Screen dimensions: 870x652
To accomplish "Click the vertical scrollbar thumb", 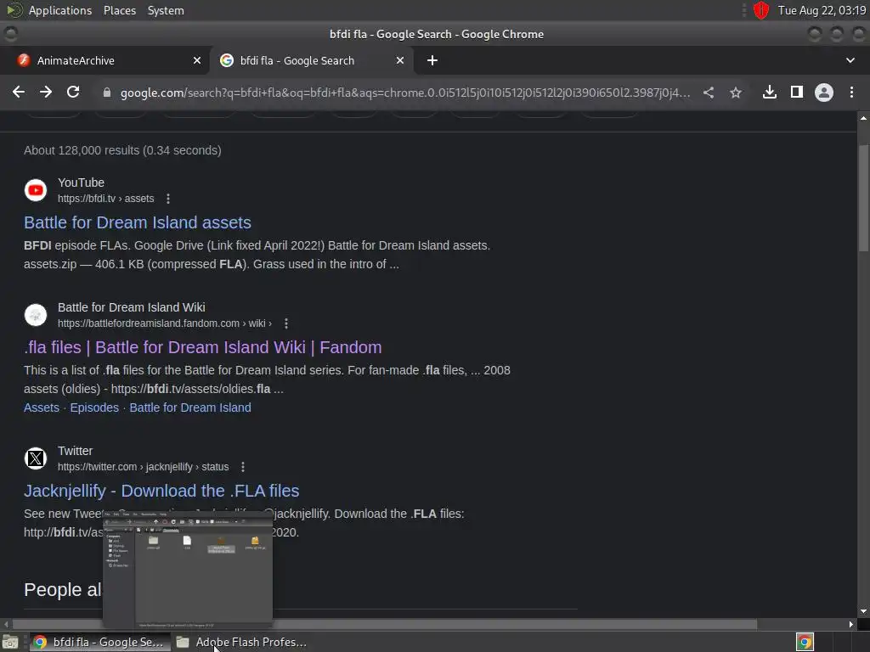I will click(863, 197).
